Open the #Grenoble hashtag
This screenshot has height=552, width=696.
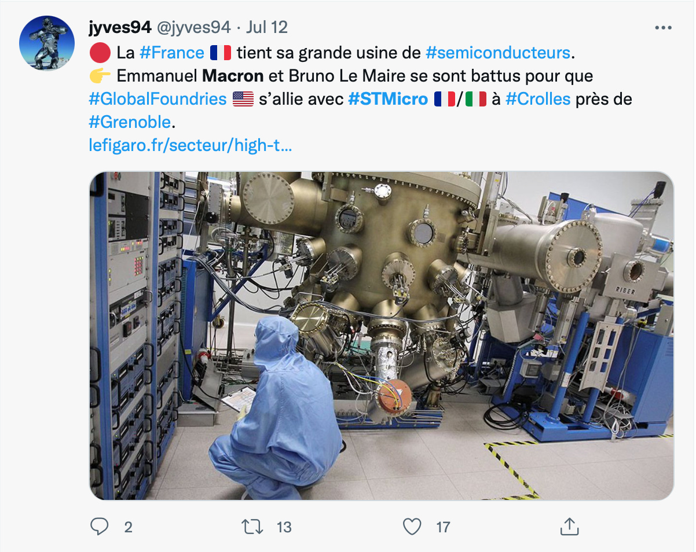[x=130, y=122]
